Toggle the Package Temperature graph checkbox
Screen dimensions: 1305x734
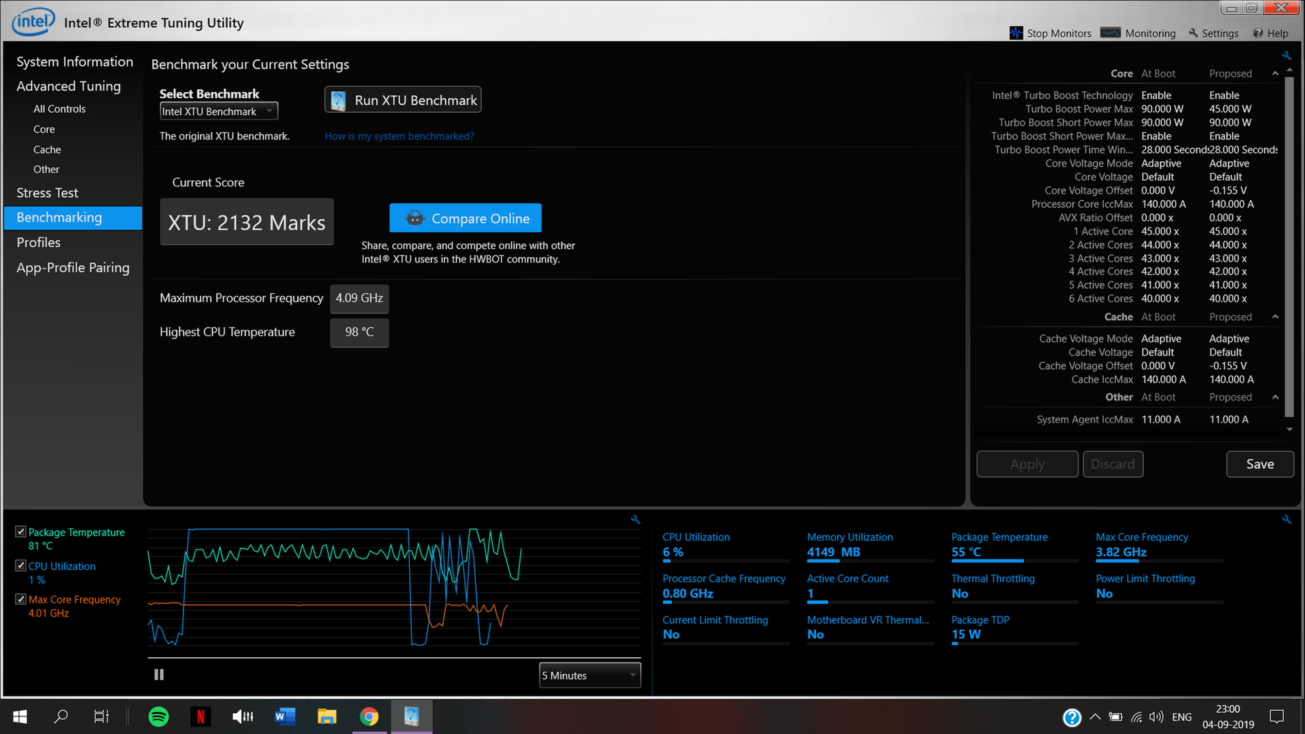coord(21,531)
